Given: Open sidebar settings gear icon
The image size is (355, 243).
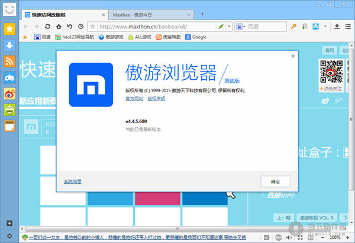Looking at the screenshot, I should pyautogui.click(x=9, y=236).
